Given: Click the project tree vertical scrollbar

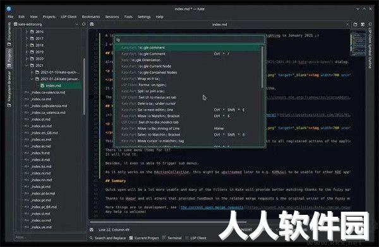Looking at the screenshot, I should pyautogui.click(x=84, y=87).
